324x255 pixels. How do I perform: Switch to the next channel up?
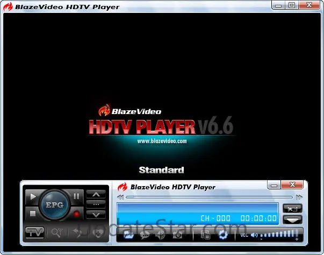pyautogui.click(x=96, y=194)
